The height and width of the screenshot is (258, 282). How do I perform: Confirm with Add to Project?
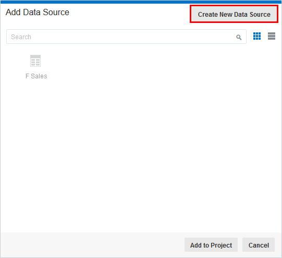pyautogui.click(x=211, y=245)
